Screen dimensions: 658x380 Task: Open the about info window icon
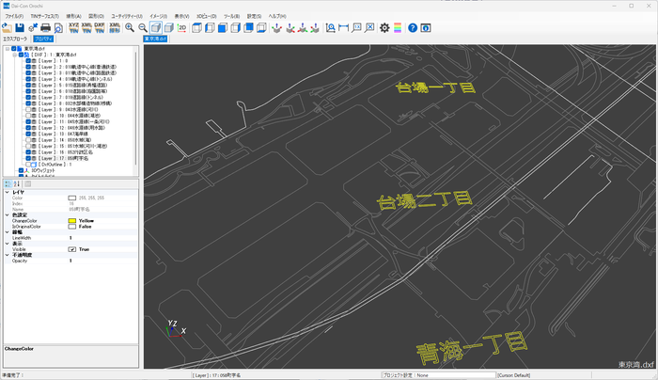tap(426, 27)
